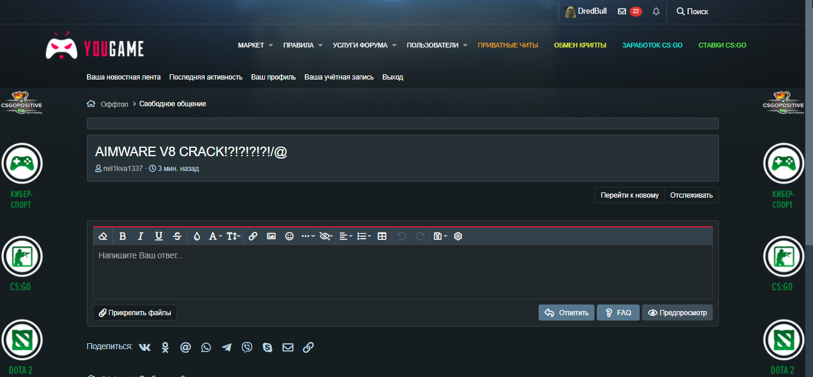The height and width of the screenshot is (377, 813).
Task: Open the FAQ button
Action: coord(618,312)
